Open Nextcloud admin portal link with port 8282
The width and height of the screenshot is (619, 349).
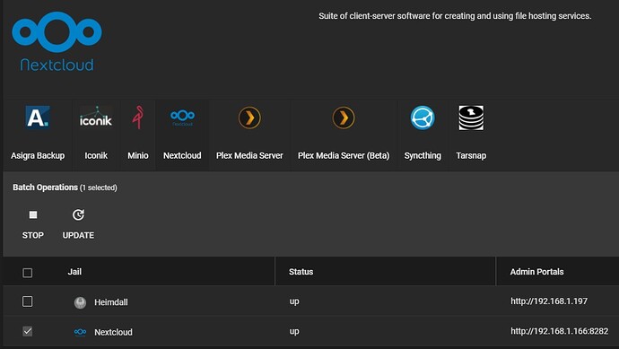tap(560, 331)
